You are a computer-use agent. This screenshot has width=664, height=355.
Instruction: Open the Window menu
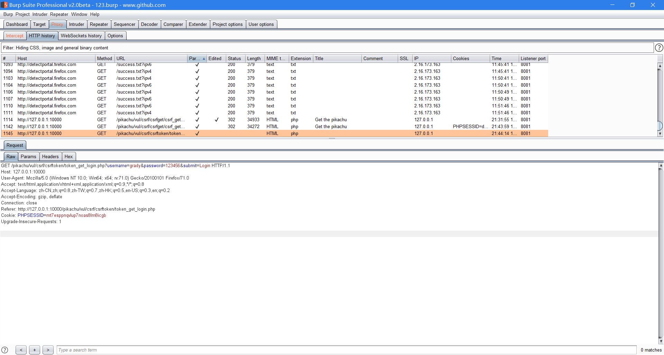(x=79, y=14)
